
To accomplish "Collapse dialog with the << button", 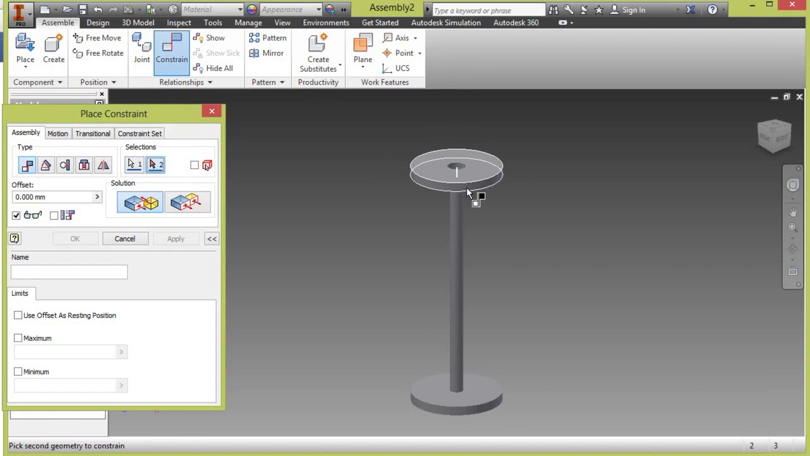I will [211, 239].
